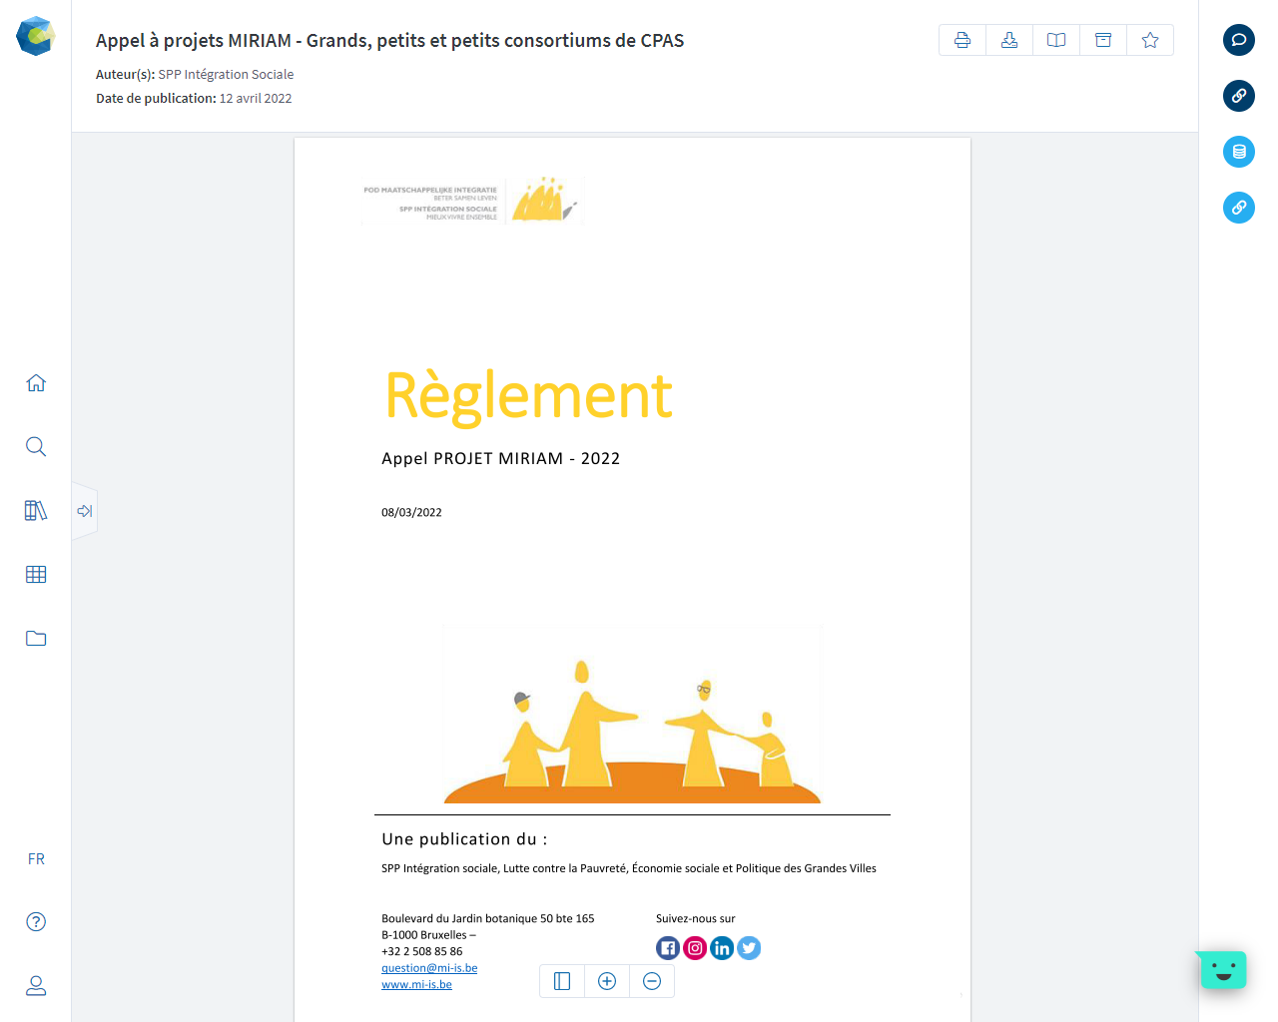This screenshot has height=1022, width=1278.
Task: Open the database stack icon
Action: [1239, 152]
